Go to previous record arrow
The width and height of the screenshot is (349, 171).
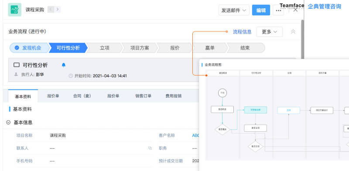pyautogui.click(x=51, y=9)
